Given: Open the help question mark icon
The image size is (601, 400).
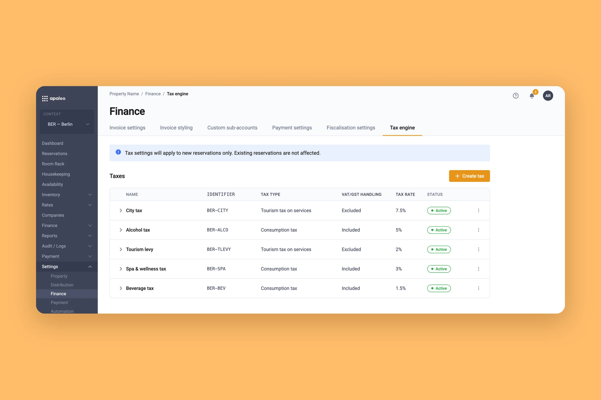Looking at the screenshot, I should 516,96.
